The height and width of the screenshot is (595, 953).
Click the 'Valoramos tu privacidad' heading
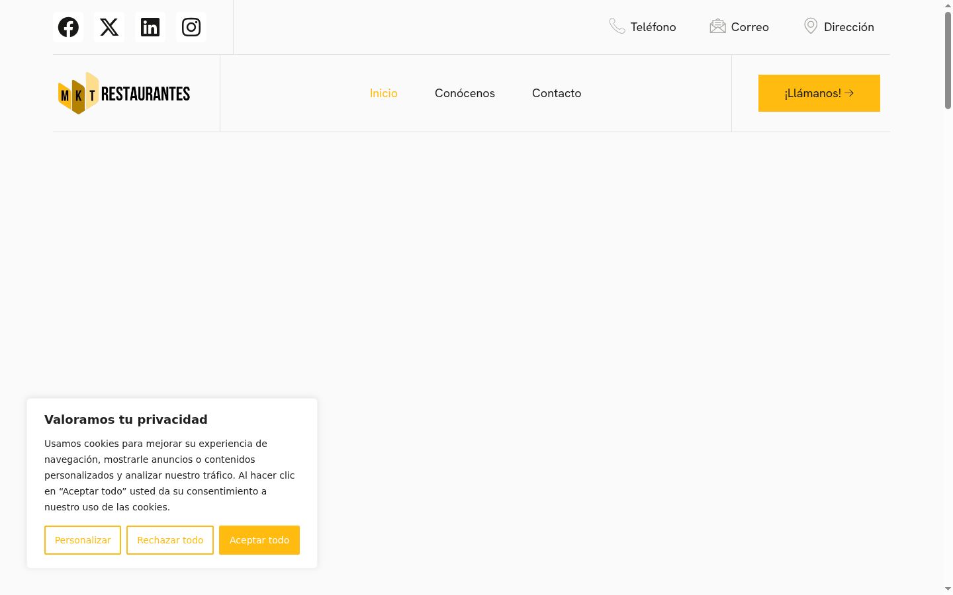tap(126, 419)
